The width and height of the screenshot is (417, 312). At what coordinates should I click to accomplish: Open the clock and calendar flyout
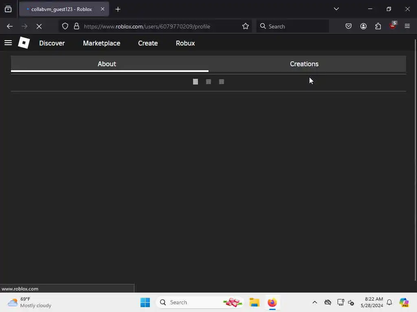coord(372,302)
